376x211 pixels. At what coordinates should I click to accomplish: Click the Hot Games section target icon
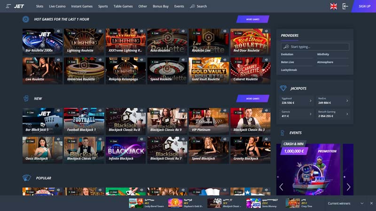coord(26,19)
